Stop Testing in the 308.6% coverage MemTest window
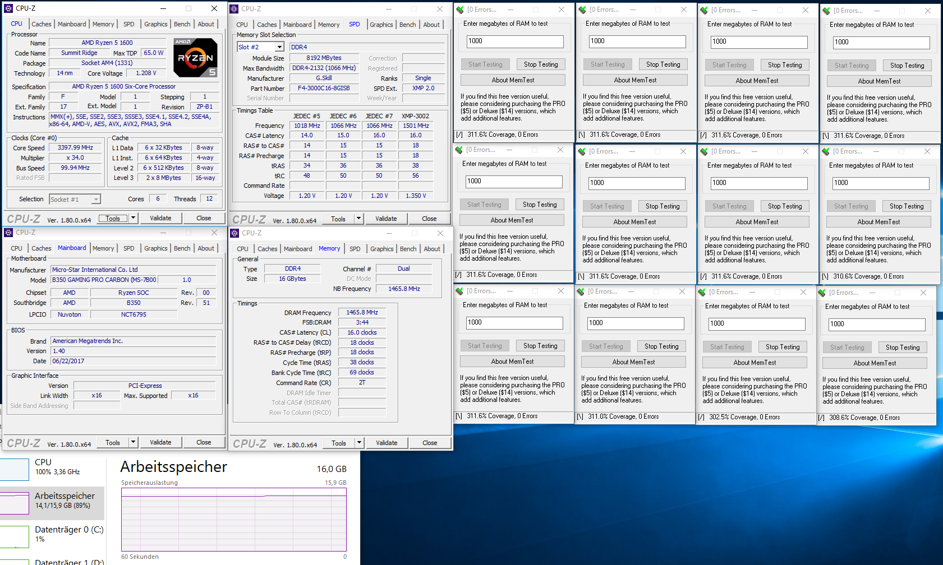The width and height of the screenshot is (943, 565). (x=903, y=348)
